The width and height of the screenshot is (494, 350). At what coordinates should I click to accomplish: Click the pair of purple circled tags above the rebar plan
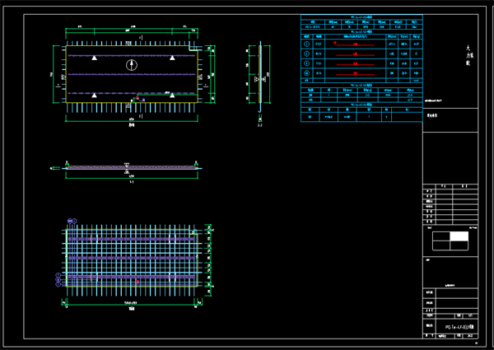72,222
